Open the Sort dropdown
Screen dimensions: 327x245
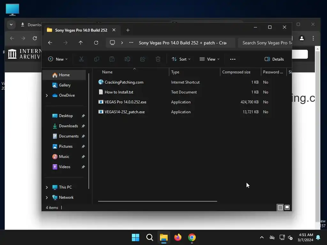tap(181, 59)
